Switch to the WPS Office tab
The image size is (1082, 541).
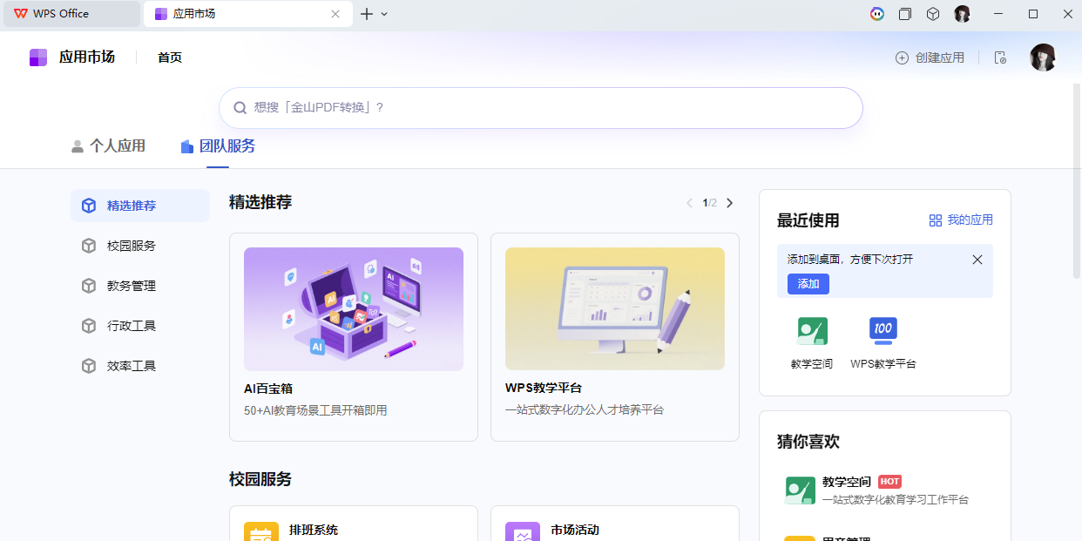click(x=70, y=14)
